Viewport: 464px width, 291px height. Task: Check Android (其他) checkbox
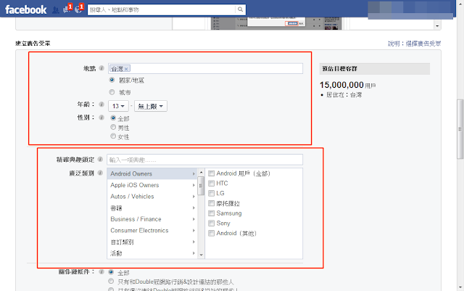[x=211, y=233]
